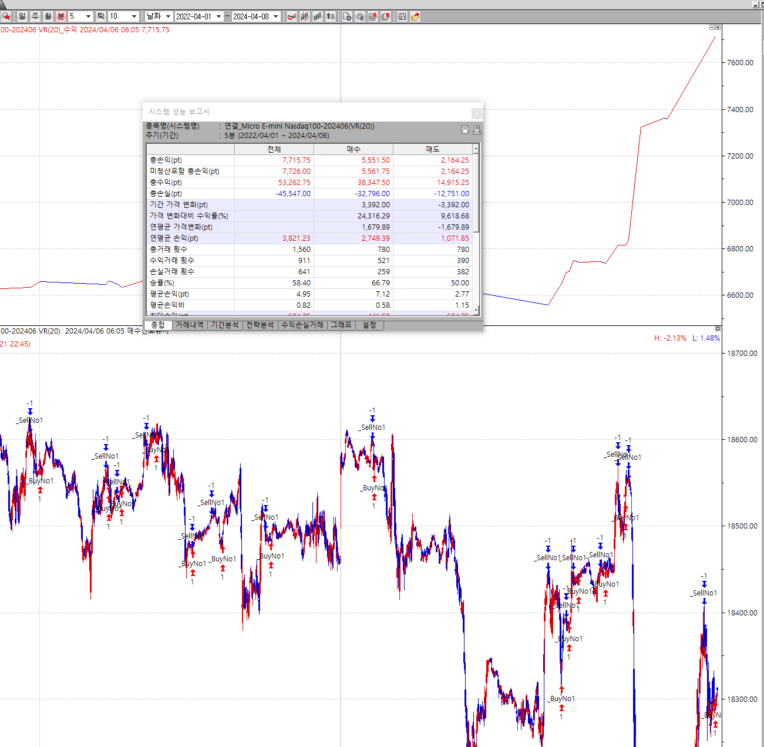Image resolution: width=764 pixels, height=747 pixels.
Task: Open the minute interval dropdown showing 5
Action: coord(88,16)
